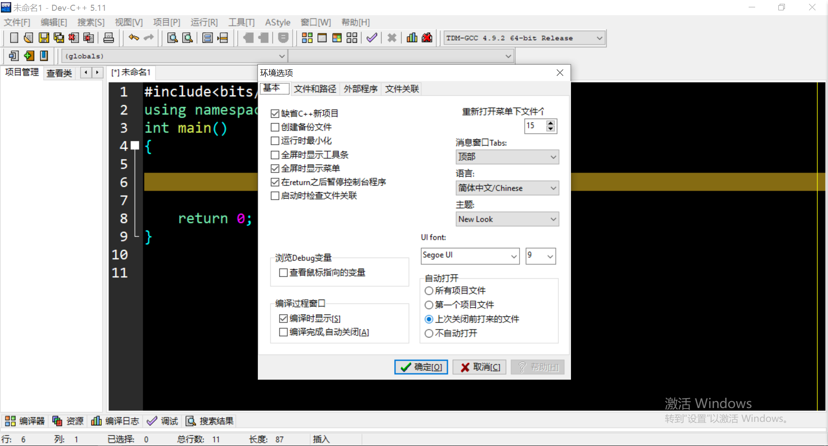The image size is (828, 446).
Task: Click the Compile and Run icon
Action: (x=337, y=38)
